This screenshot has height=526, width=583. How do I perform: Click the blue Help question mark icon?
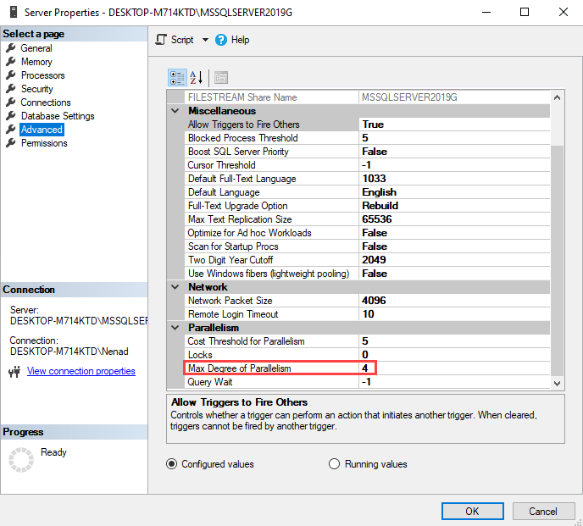click(221, 40)
